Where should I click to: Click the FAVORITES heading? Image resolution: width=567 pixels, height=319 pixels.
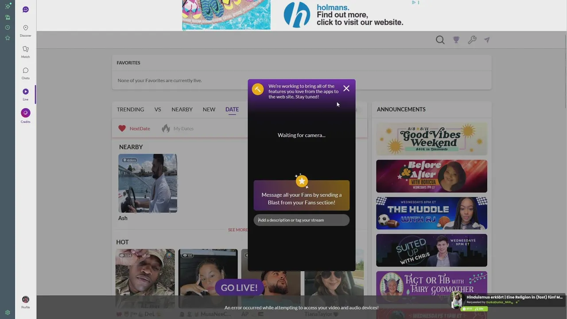(x=128, y=63)
